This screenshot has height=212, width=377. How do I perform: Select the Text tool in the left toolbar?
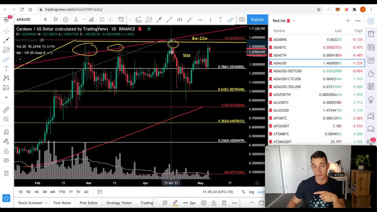pyautogui.click(x=6, y=69)
